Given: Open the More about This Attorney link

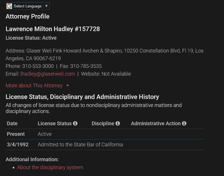Looking at the screenshot, I should 34,86.
